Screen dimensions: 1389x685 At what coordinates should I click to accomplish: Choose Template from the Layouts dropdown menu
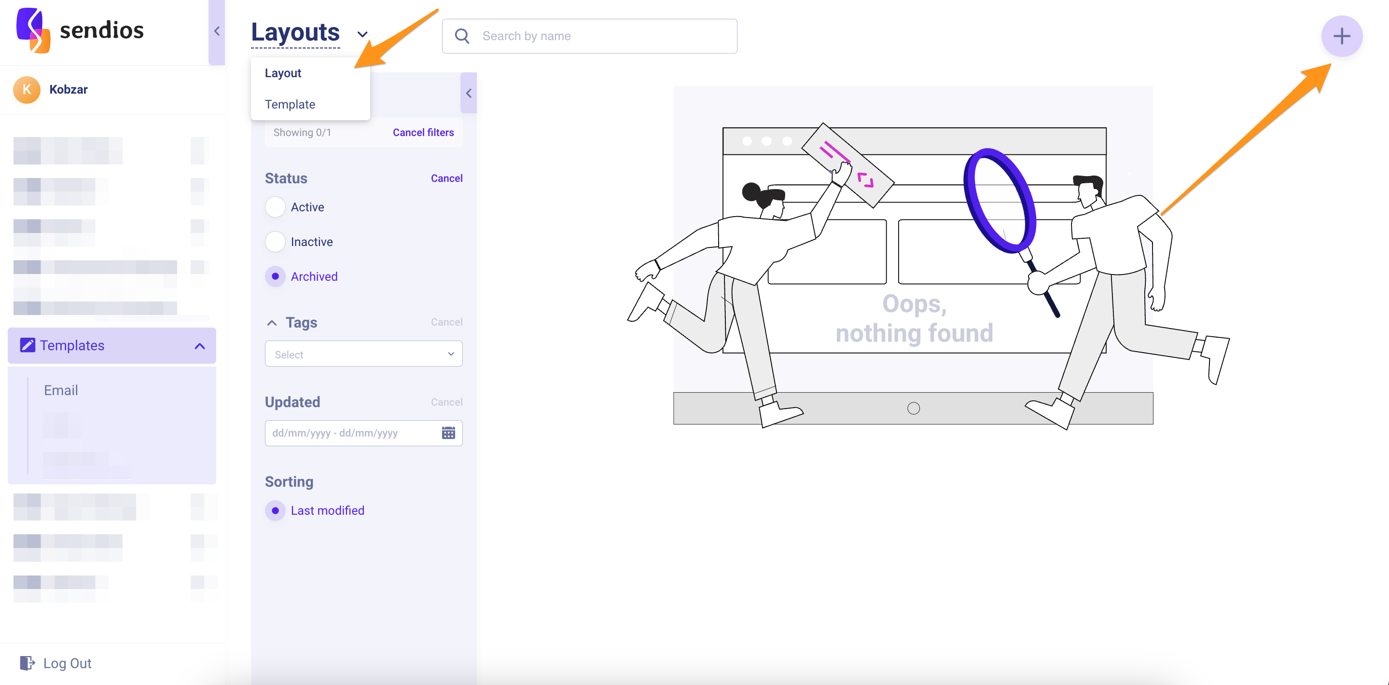290,105
